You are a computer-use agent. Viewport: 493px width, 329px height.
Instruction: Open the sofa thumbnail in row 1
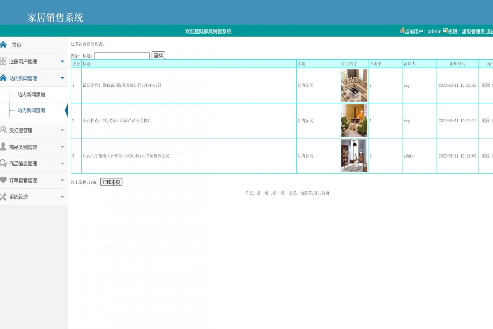[x=354, y=86]
